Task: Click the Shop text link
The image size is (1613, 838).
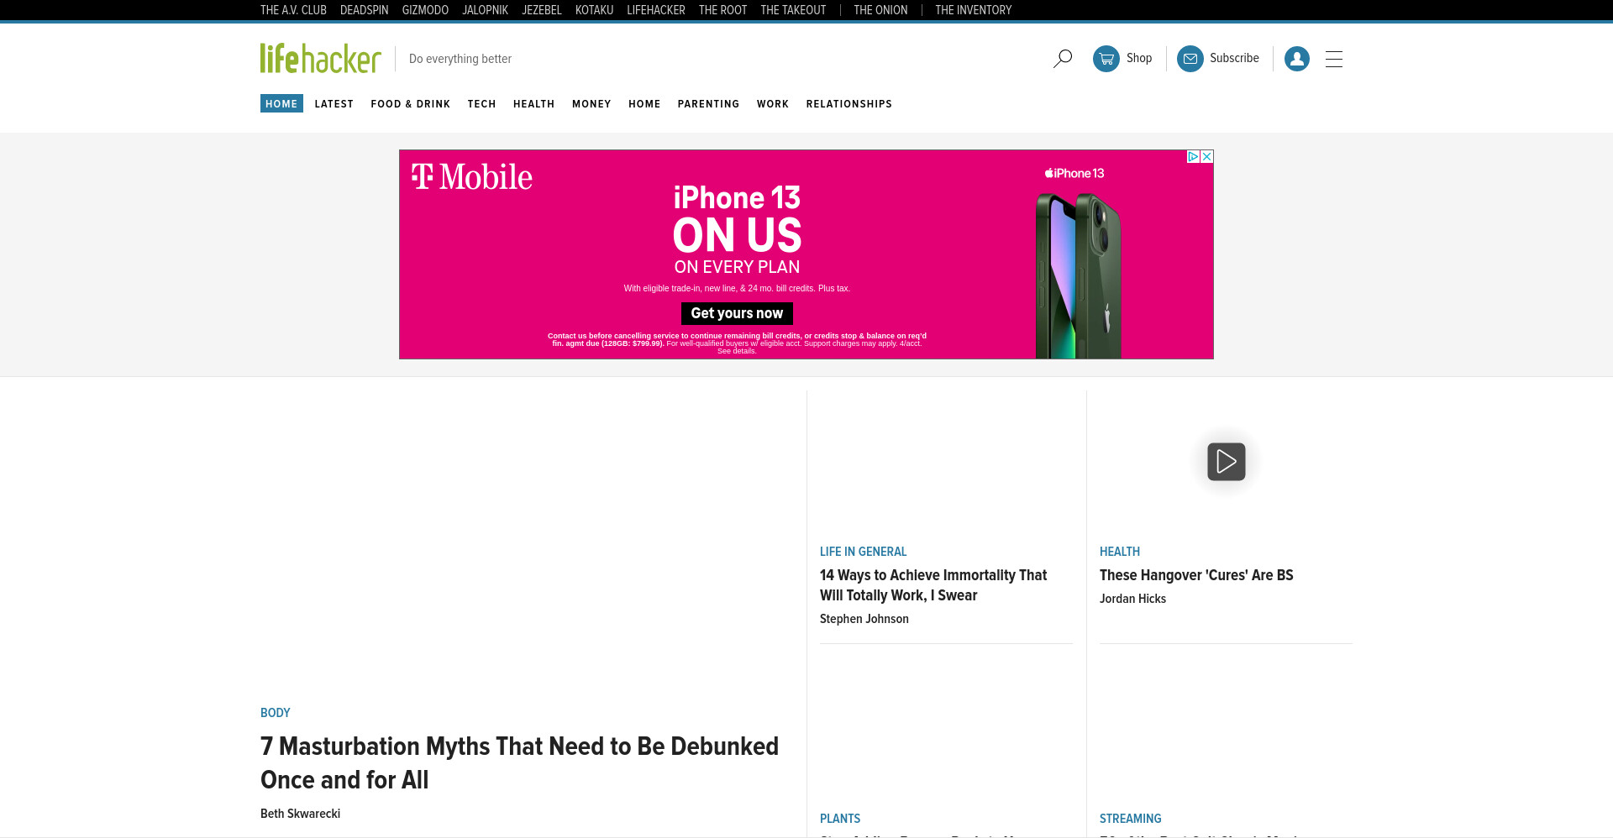Action: (x=1139, y=58)
